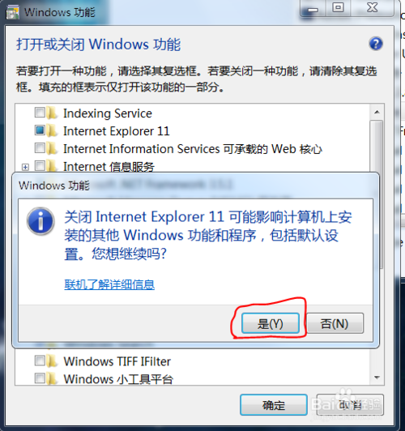Viewport: 405px width, 431px height.
Task: Check the Windows TIFF IFilter checkbox
Action: 40,361
